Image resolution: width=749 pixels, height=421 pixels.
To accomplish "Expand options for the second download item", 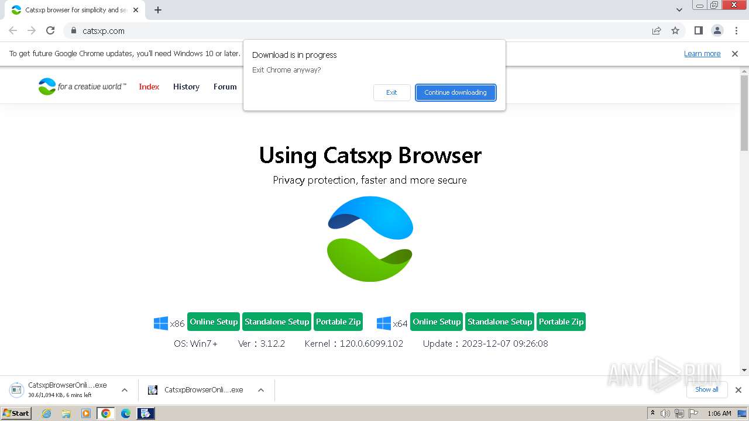I will [x=261, y=390].
